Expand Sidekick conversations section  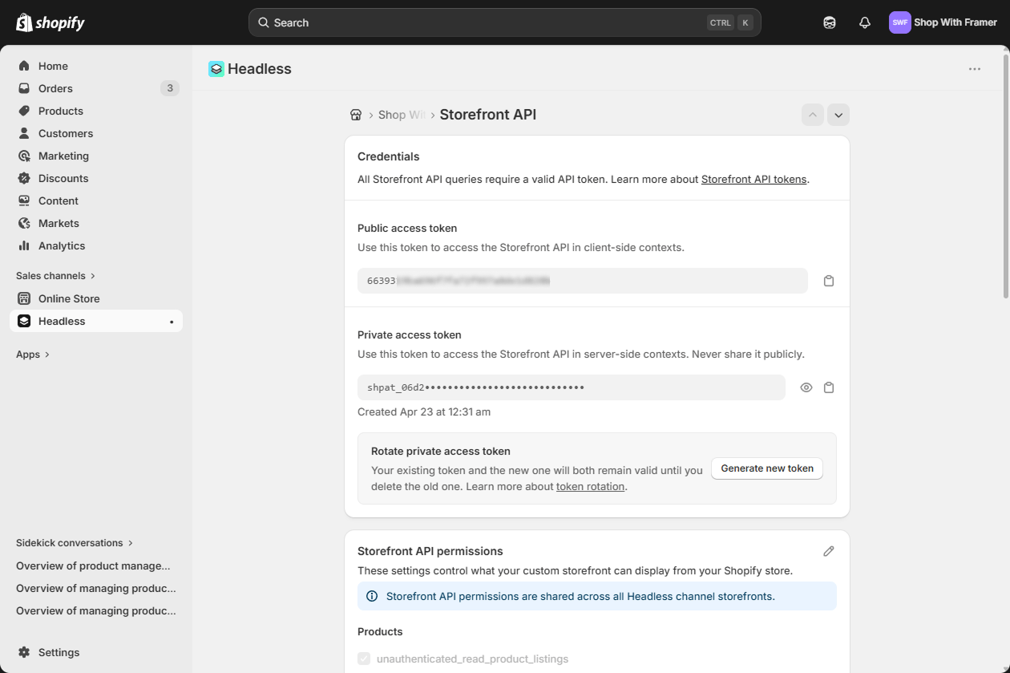click(75, 542)
